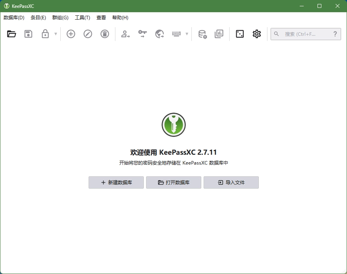This screenshot has height=274, width=347.
Task: Open the 数据库 menu
Action: click(x=13, y=18)
